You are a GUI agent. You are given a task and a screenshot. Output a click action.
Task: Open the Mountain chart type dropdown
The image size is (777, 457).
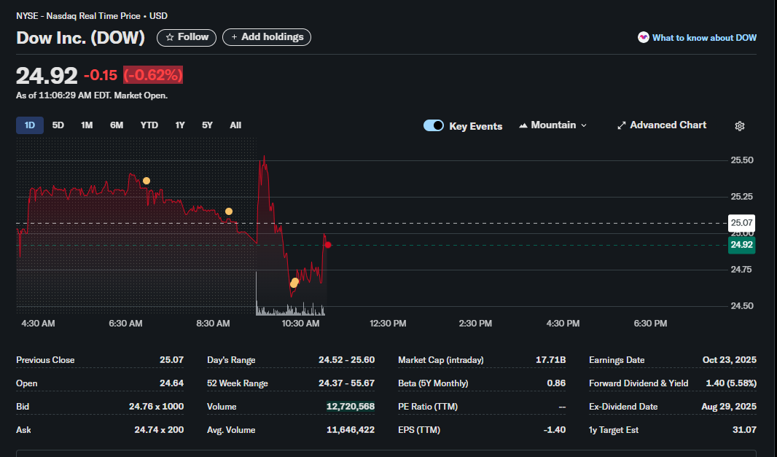(553, 125)
